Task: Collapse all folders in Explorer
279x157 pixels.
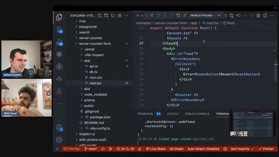Action: (x=119, y=16)
